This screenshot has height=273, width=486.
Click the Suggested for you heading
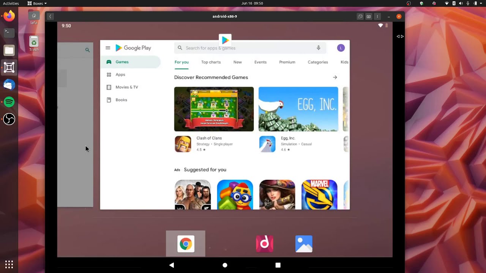[205, 170]
